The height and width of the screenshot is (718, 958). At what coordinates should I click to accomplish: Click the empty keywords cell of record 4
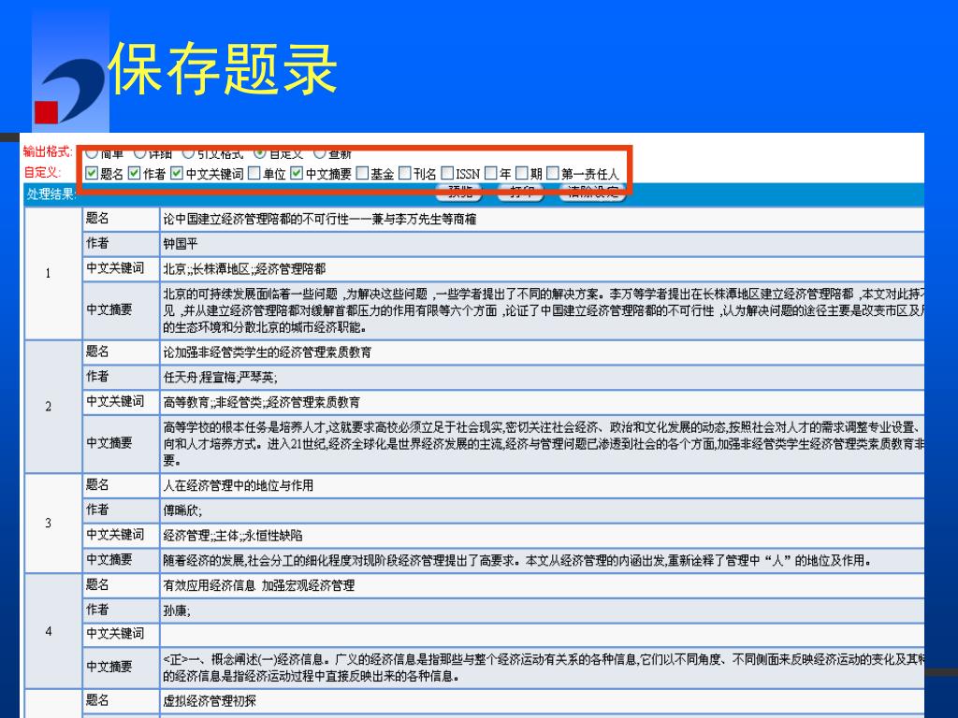tap(543, 635)
